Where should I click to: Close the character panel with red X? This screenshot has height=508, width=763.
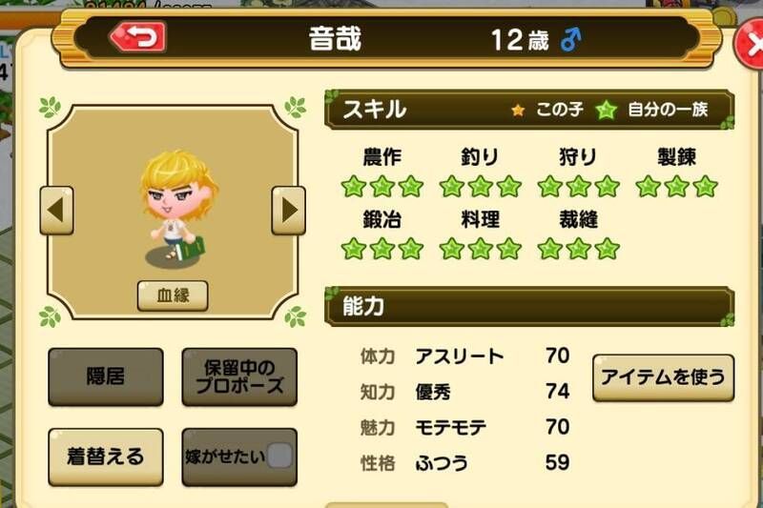click(751, 45)
